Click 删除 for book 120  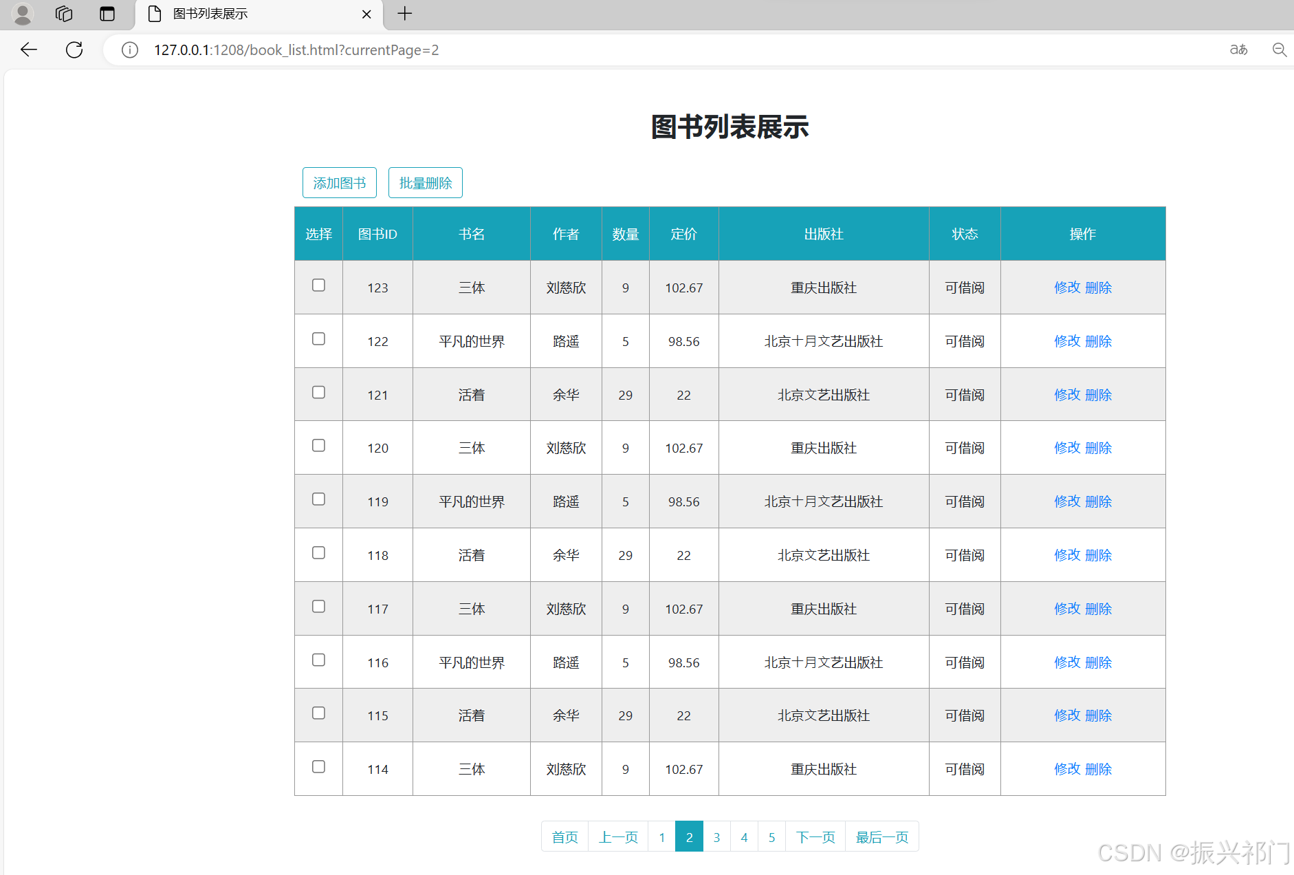[x=1099, y=448]
